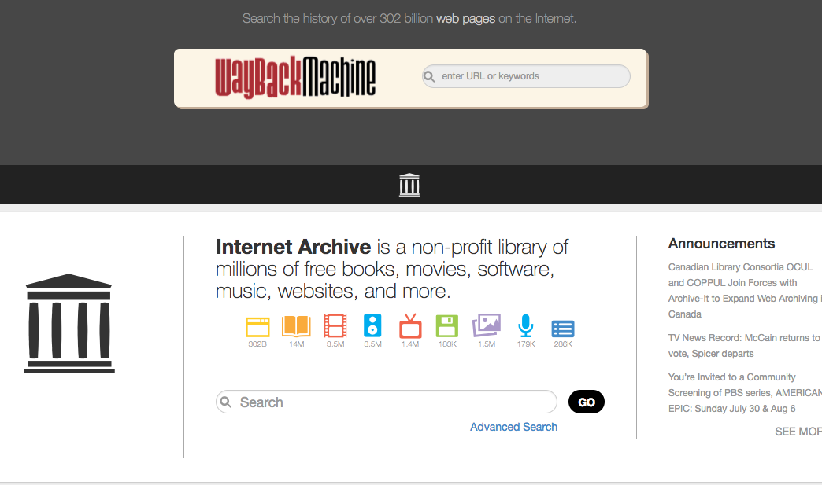Open the video film icon showing 3.5M
Image resolution: width=822 pixels, height=485 pixels.
point(335,325)
